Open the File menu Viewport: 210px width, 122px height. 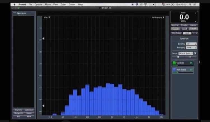[x=30, y=4]
